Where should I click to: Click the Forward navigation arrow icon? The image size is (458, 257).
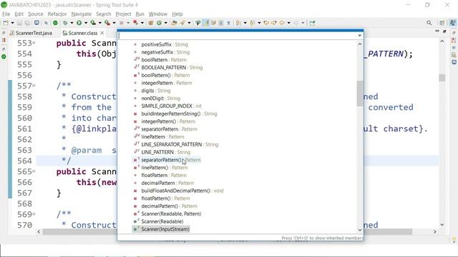(296, 23)
